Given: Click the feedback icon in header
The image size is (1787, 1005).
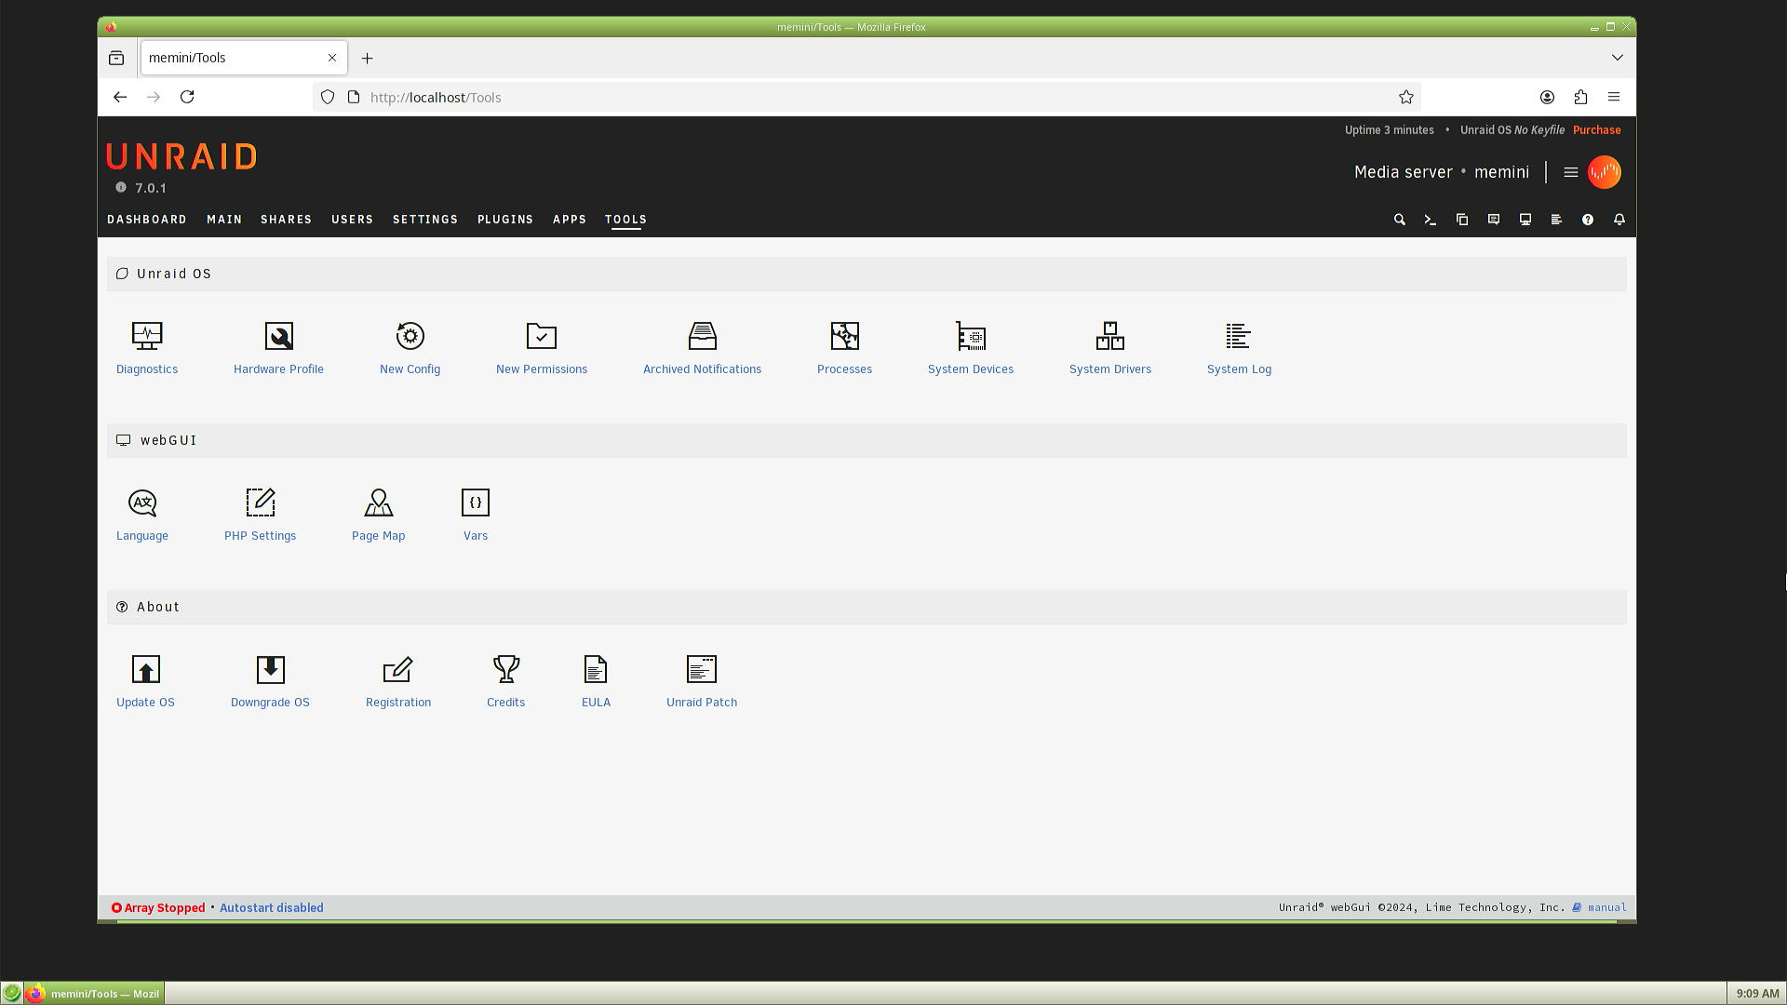Looking at the screenshot, I should pyautogui.click(x=1494, y=220).
